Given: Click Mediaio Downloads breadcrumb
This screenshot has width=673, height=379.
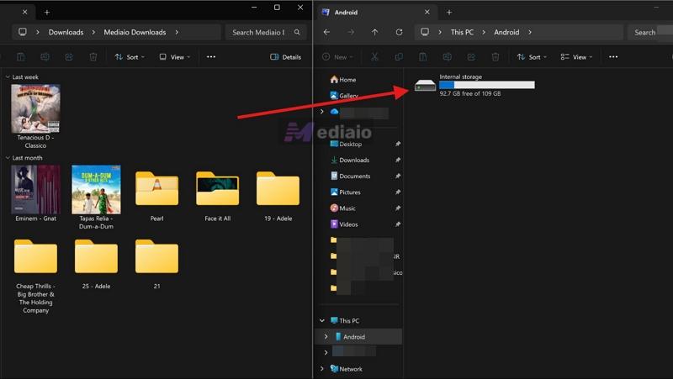Looking at the screenshot, I should pos(135,32).
